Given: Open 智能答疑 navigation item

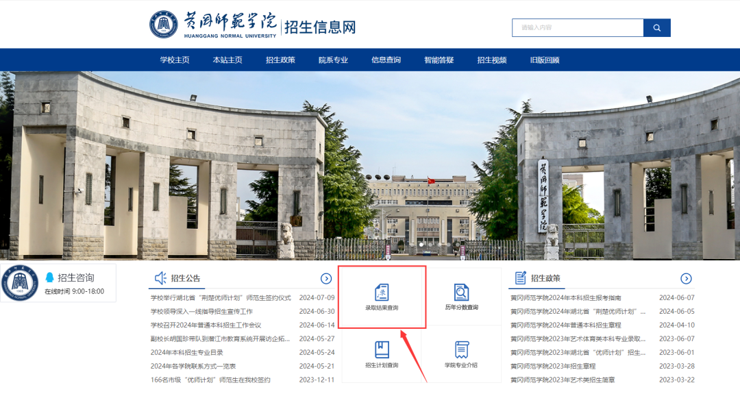Looking at the screenshot, I should point(439,60).
